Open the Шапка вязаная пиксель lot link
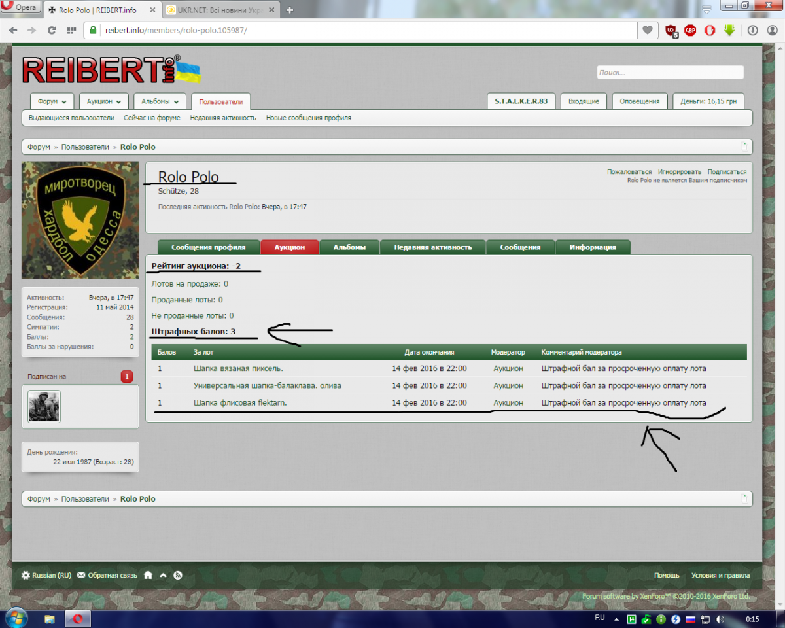 pyautogui.click(x=238, y=368)
